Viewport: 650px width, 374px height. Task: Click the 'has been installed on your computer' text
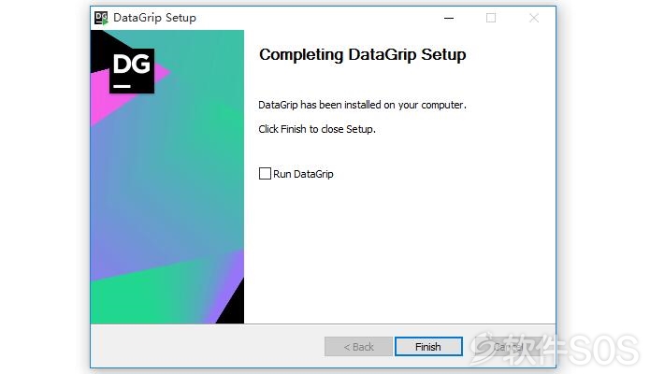[383, 105]
